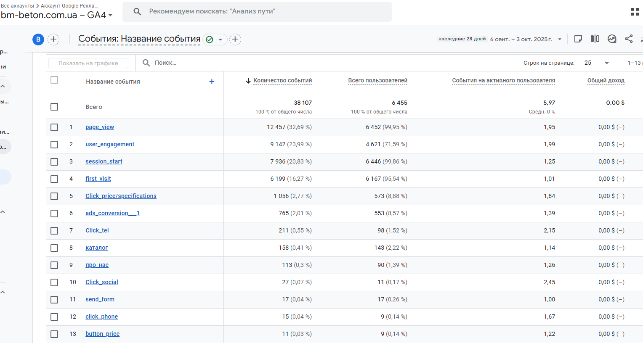Toggle the header select-all checkbox
This screenshot has width=643, height=343.
pyautogui.click(x=54, y=80)
